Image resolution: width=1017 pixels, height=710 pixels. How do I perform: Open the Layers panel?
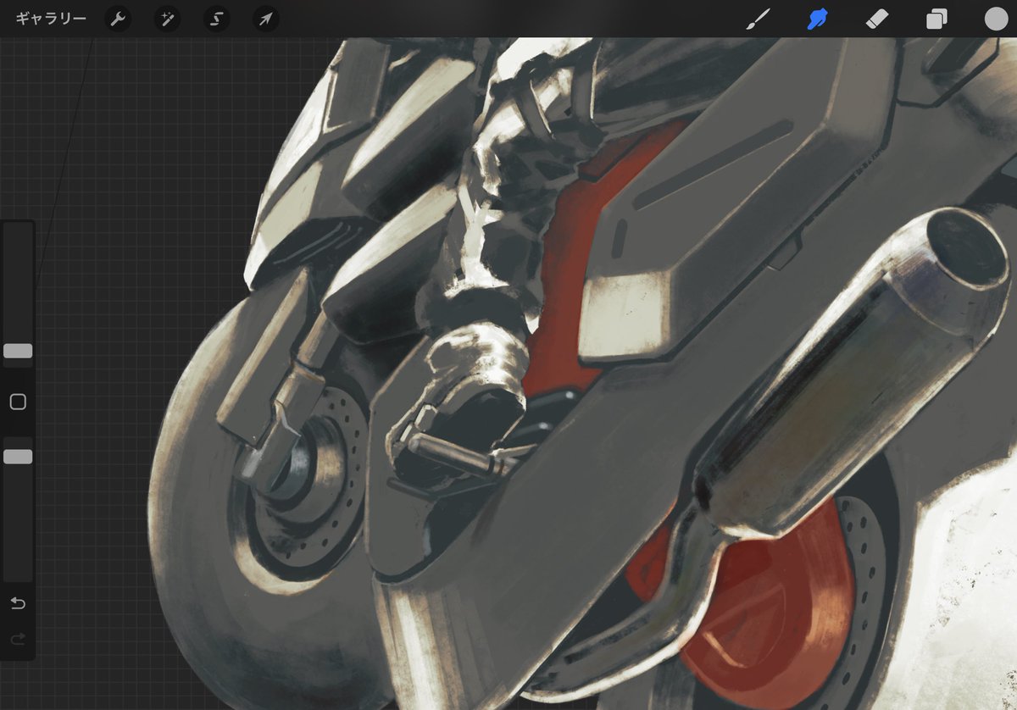pyautogui.click(x=936, y=19)
